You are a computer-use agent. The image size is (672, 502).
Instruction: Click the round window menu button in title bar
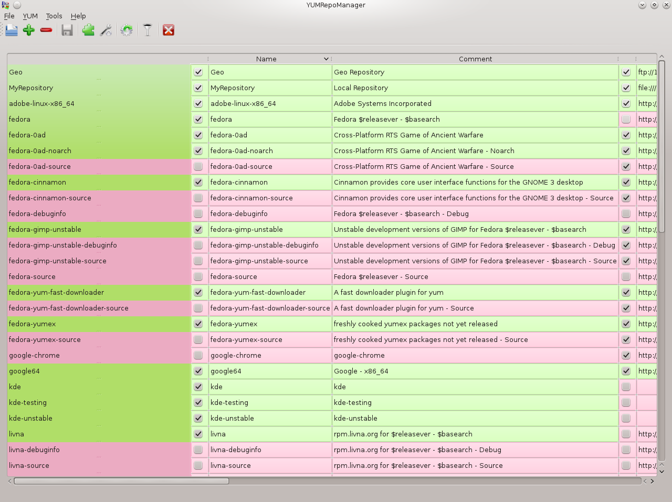click(x=17, y=5)
